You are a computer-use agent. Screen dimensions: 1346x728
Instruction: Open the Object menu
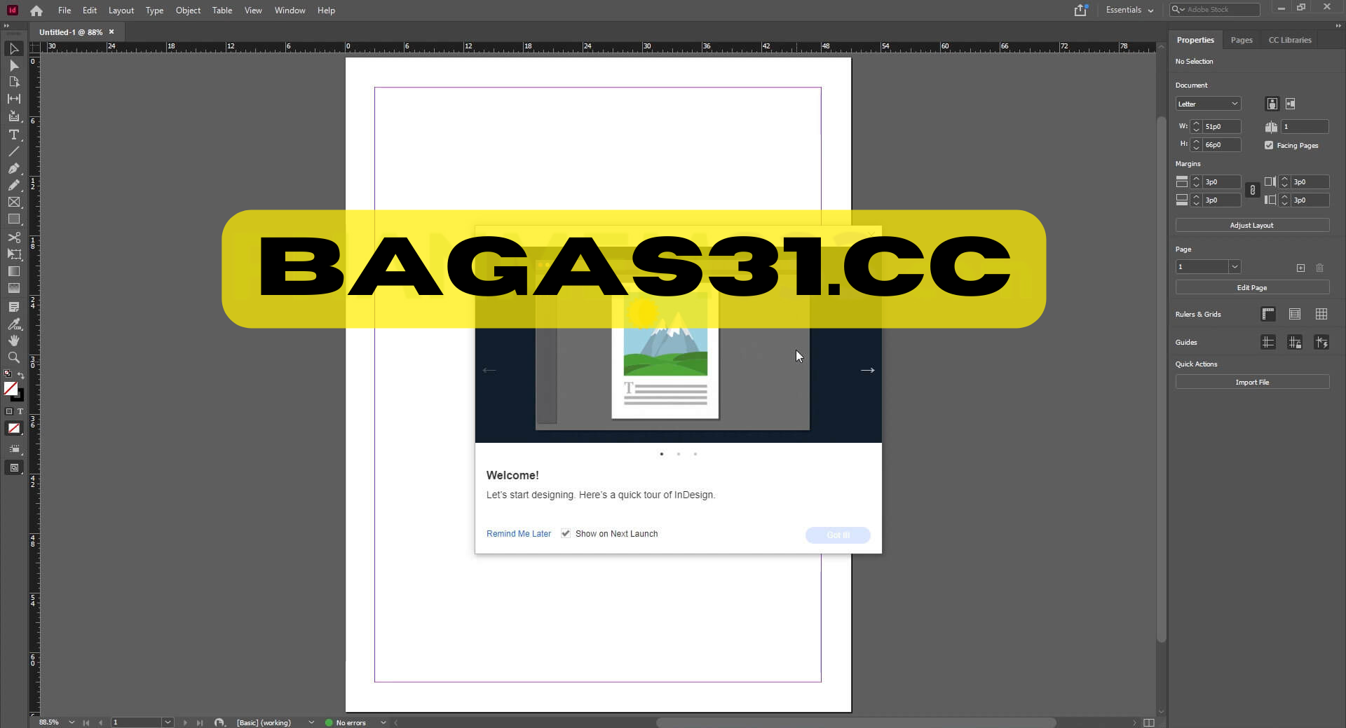pyautogui.click(x=188, y=11)
